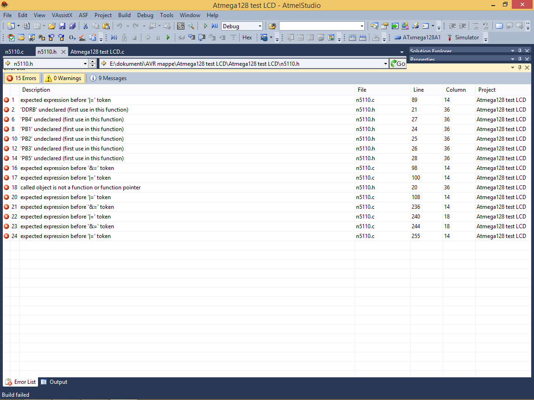Select error 'PB4' undeclared row
The image size is (534, 400).
(x=267, y=119)
